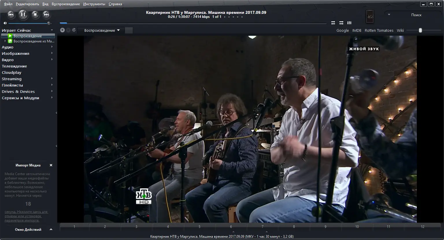Open the Wiki link
This screenshot has height=240, width=444.
click(400, 30)
